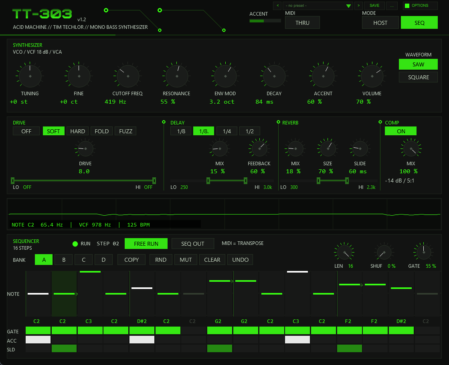Toggle FREE RUN mode
The width and height of the screenshot is (449, 365).
pos(146,243)
